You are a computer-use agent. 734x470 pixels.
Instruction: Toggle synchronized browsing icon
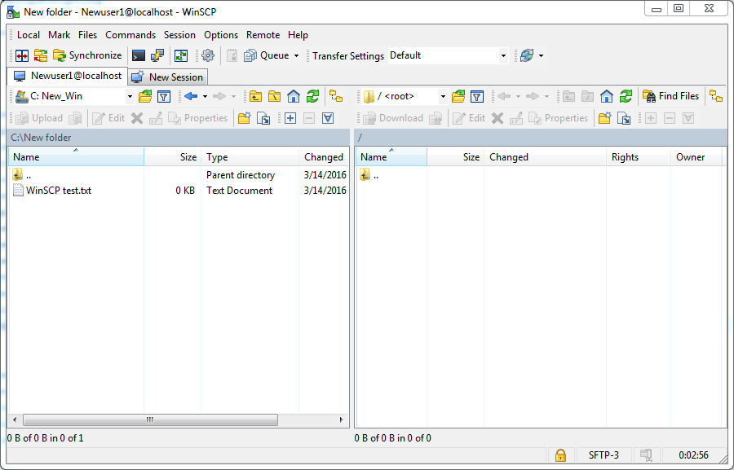(181, 55)
